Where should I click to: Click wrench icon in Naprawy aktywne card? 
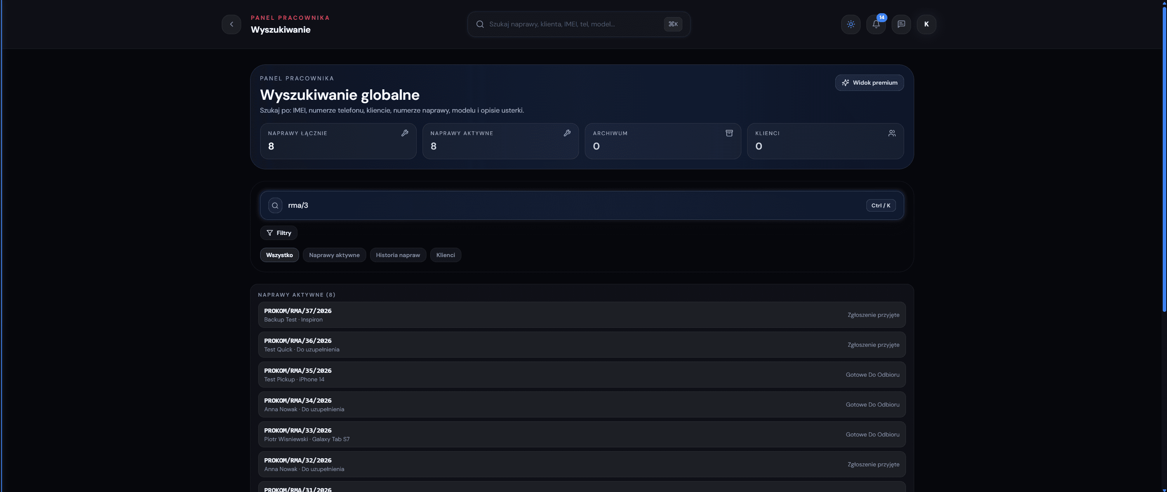tap(567, 133)
